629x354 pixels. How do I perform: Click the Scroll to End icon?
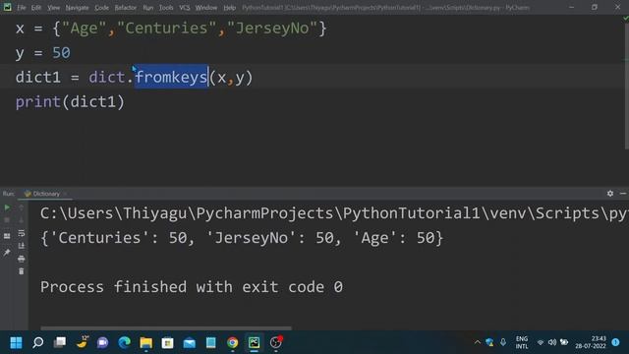(x=22, y=246)
